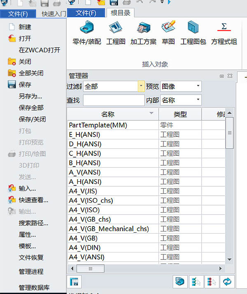
Task: Click 新建 in the file menu
Action: (25, 27)
